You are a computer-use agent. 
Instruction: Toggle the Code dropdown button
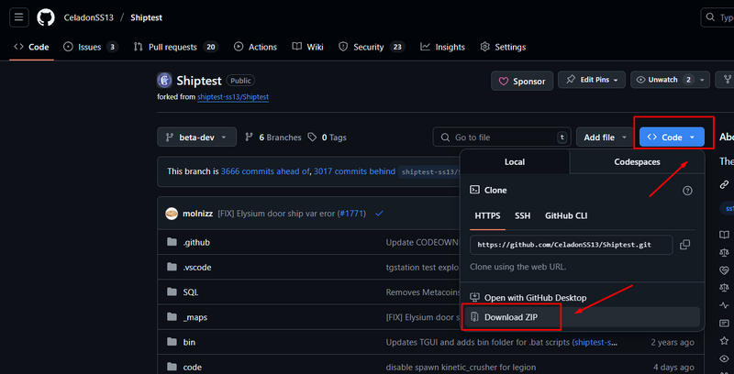point(672,137)
